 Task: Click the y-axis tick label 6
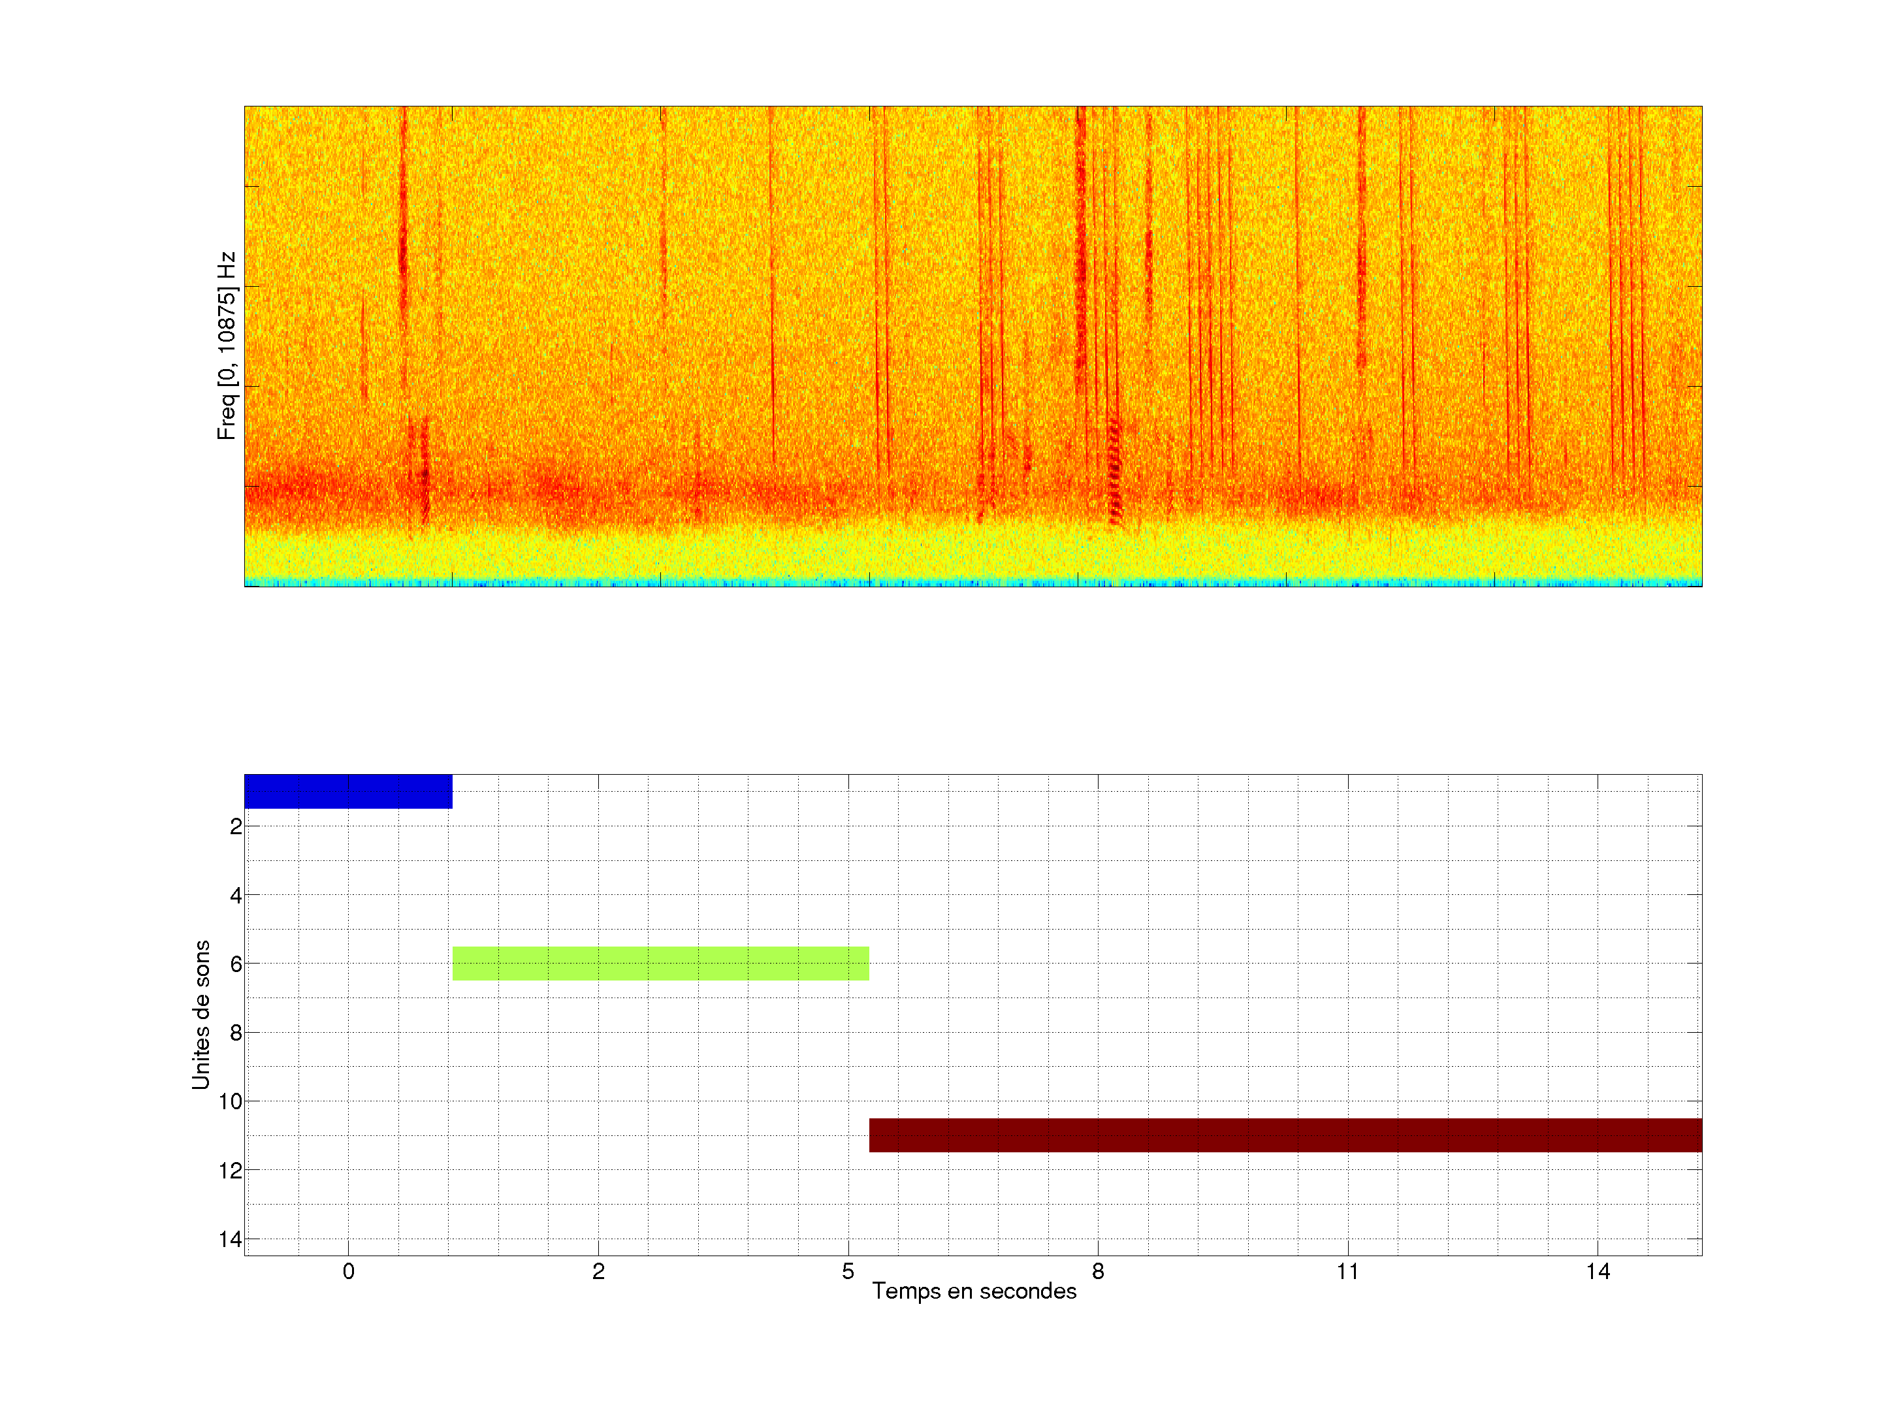[x=236, y=964]
